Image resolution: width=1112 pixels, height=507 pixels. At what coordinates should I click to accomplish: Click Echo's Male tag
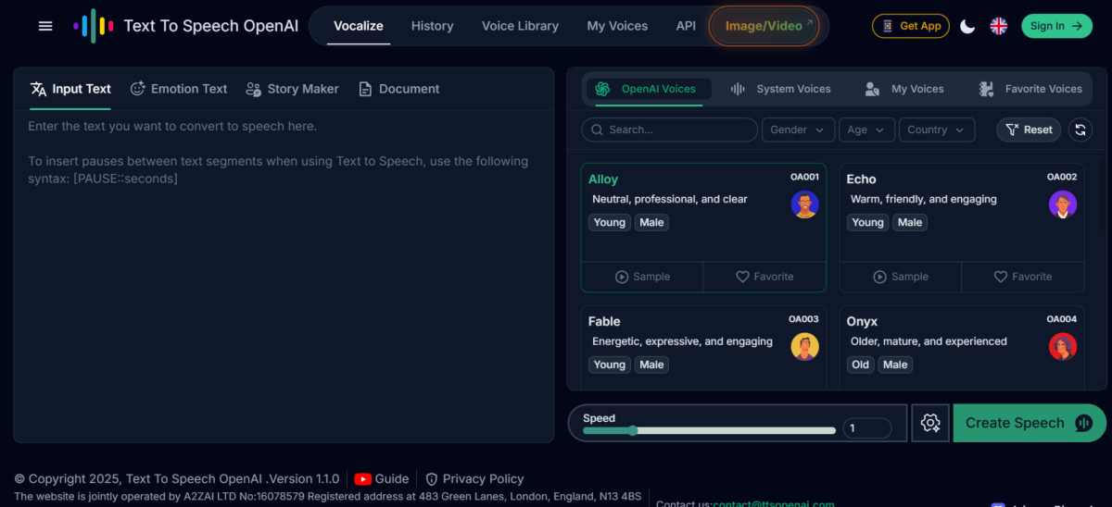tap(910, 222)
